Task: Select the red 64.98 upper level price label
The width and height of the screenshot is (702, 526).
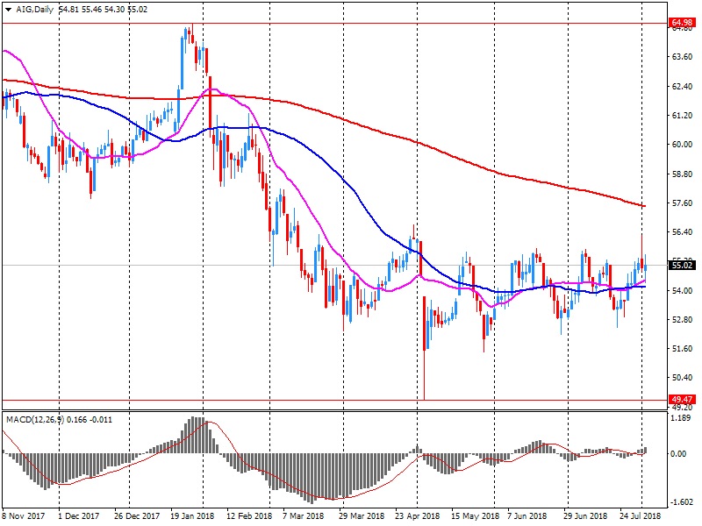Action: click(682, 23)
